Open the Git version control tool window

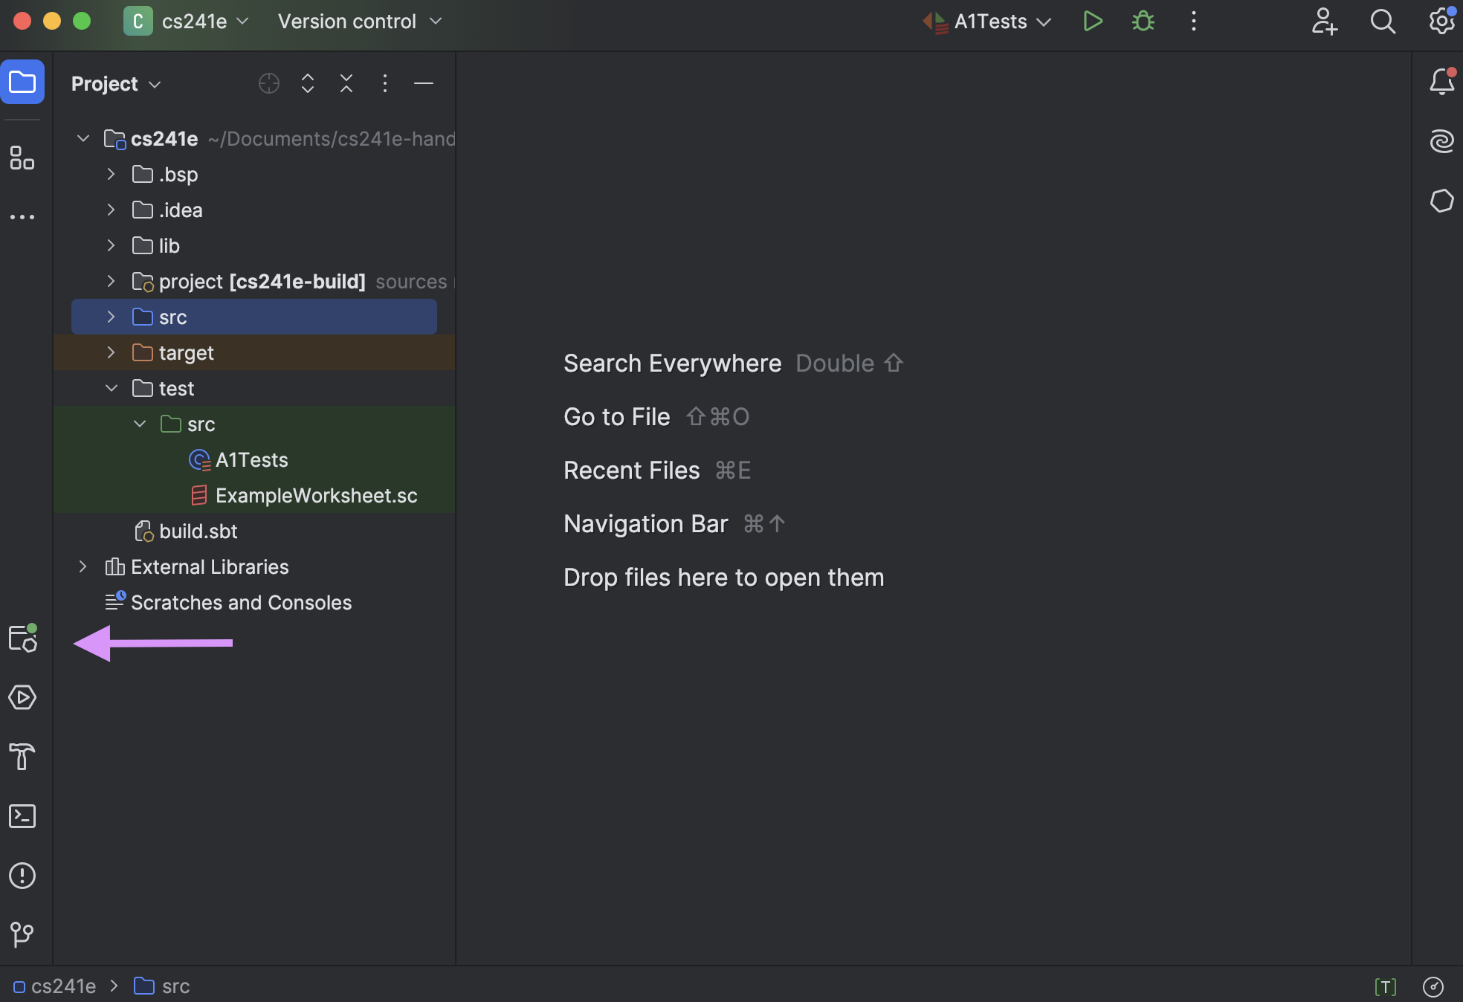click(x=22, y=934)
